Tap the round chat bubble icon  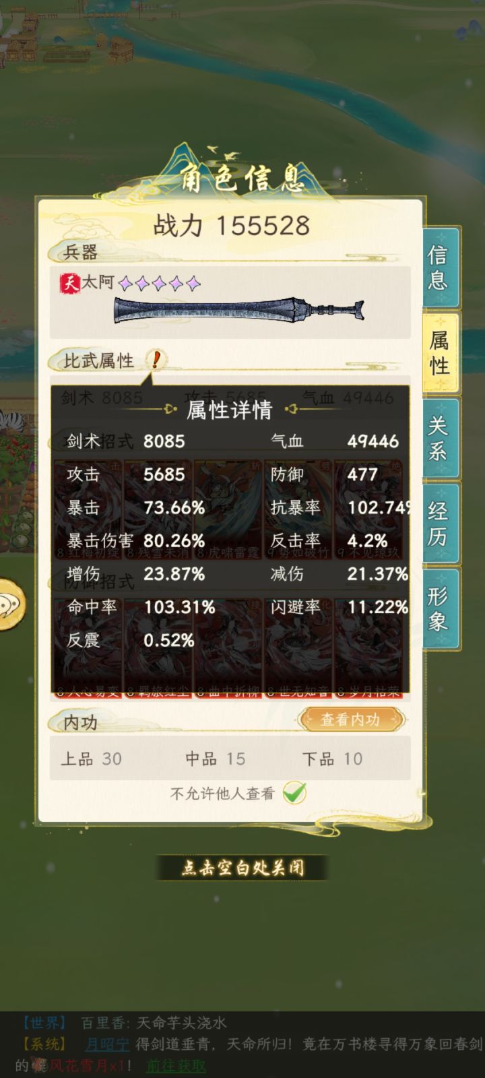click(x=9, y=604)
